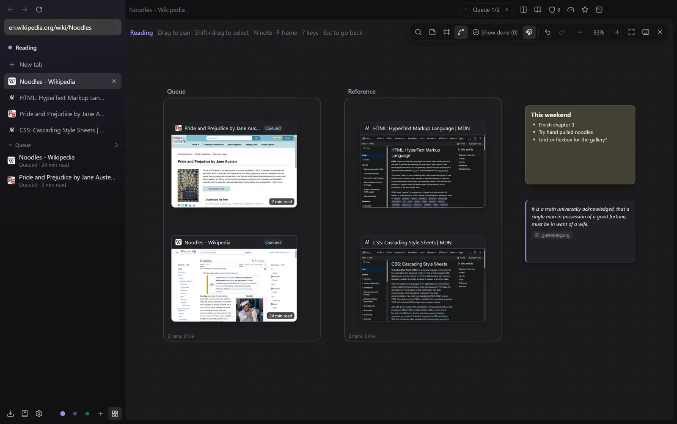
Task: Open the reading library book icon
Action: [x=25, y=413]
